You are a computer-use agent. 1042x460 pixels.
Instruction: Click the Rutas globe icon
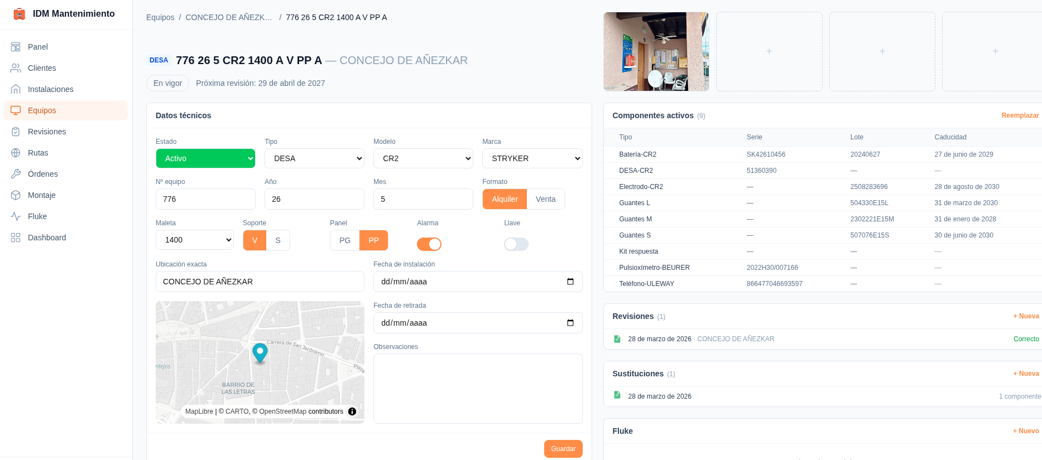[x=16, y=153]
